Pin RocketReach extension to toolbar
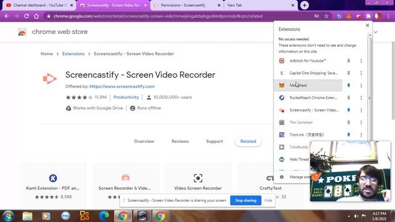 coord(349,97)
